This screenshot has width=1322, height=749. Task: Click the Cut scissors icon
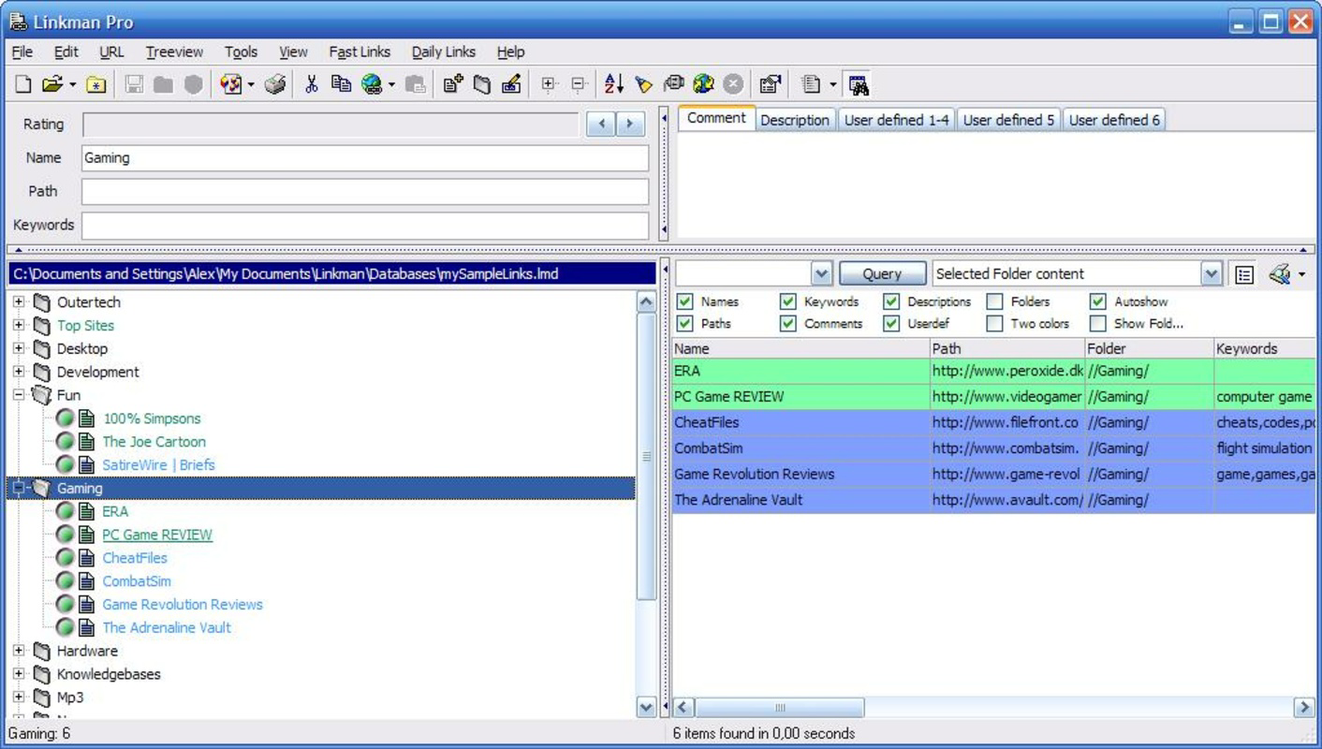point(312,84)
